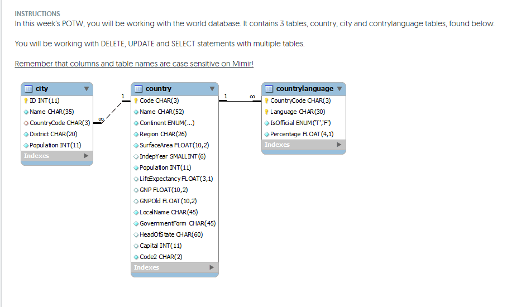This screenshot has width=526, height=307.
Task: Select the Capital INT(11) column text
Action: click(x=161, y=246)
